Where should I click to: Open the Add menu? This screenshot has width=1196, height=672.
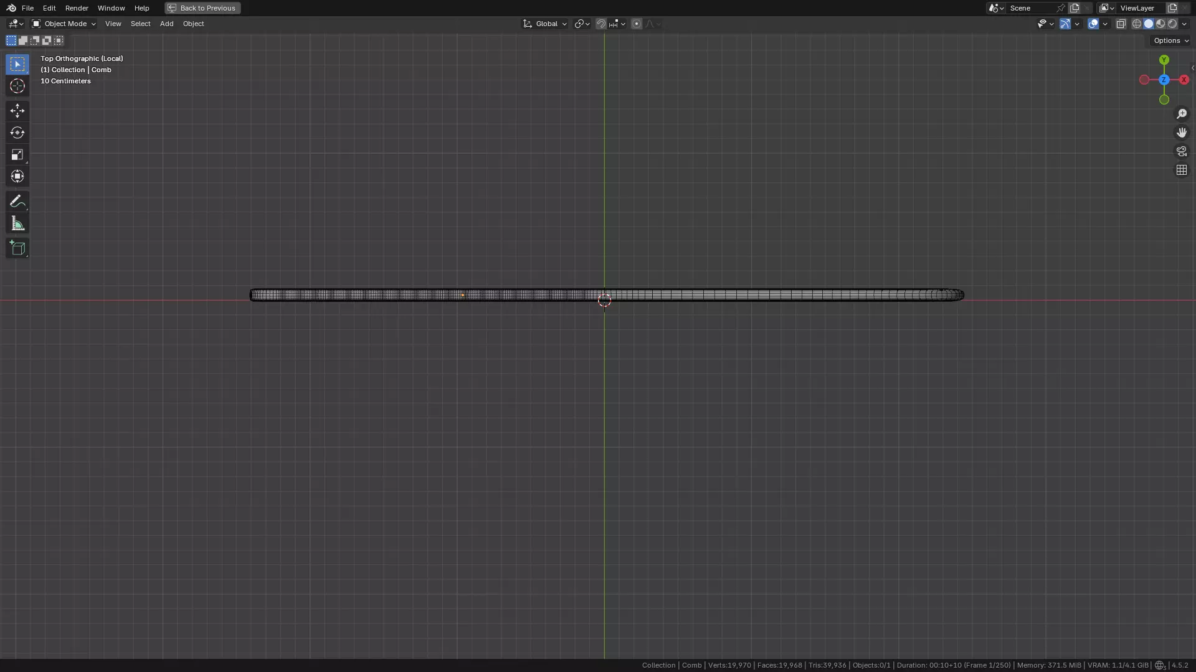[x=166, y=24]
